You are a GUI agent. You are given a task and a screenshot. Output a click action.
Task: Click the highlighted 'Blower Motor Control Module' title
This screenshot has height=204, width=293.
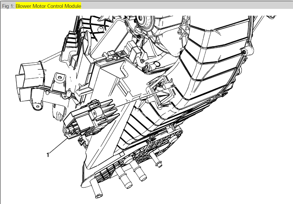pos(48,6)
